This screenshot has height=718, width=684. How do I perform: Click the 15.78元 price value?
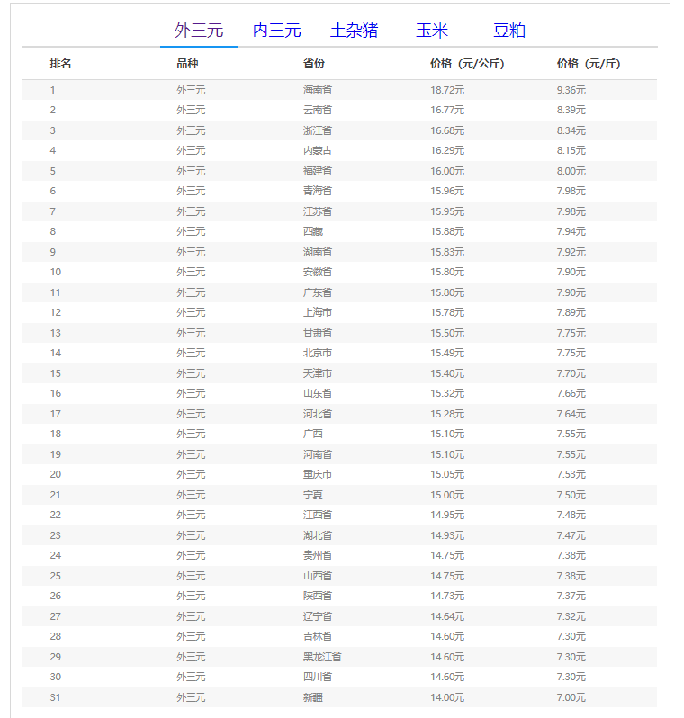pos(447,313)
